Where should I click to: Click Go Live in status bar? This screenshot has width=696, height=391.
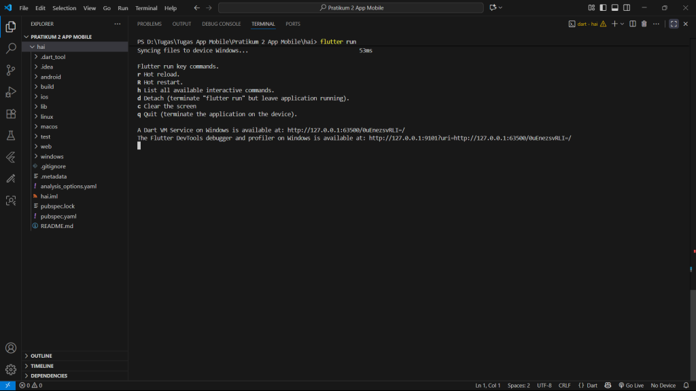click(x=630, y=386)
